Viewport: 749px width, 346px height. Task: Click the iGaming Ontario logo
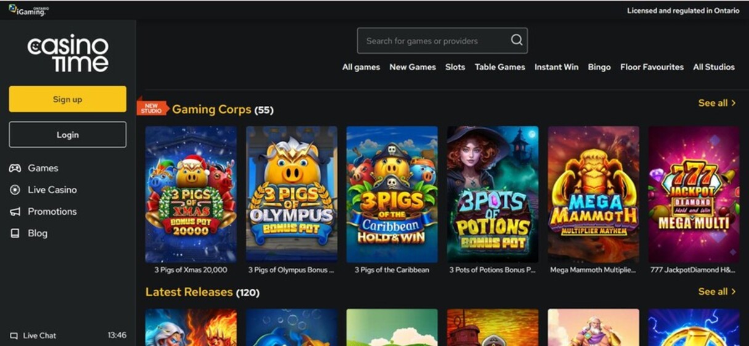tap(28, 10)
